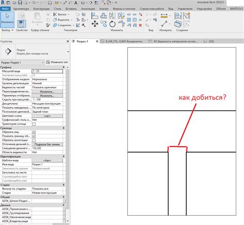The height and width of the screenshot is (225, 244).
Task: Click Text tool A in quick access toolbar
Action: click(x=76, y=3)
